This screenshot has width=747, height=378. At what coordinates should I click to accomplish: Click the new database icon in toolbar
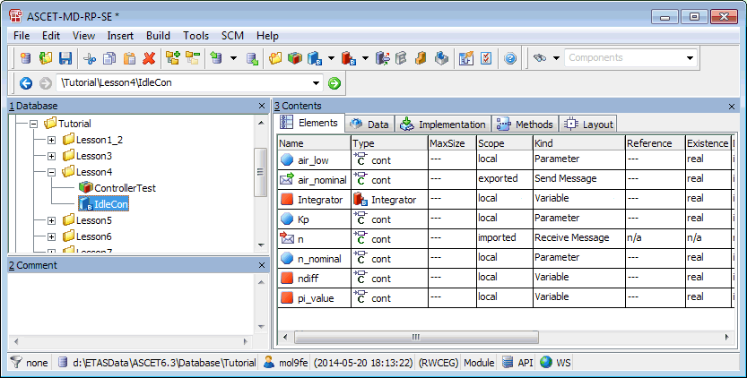[x=26, y=58]
